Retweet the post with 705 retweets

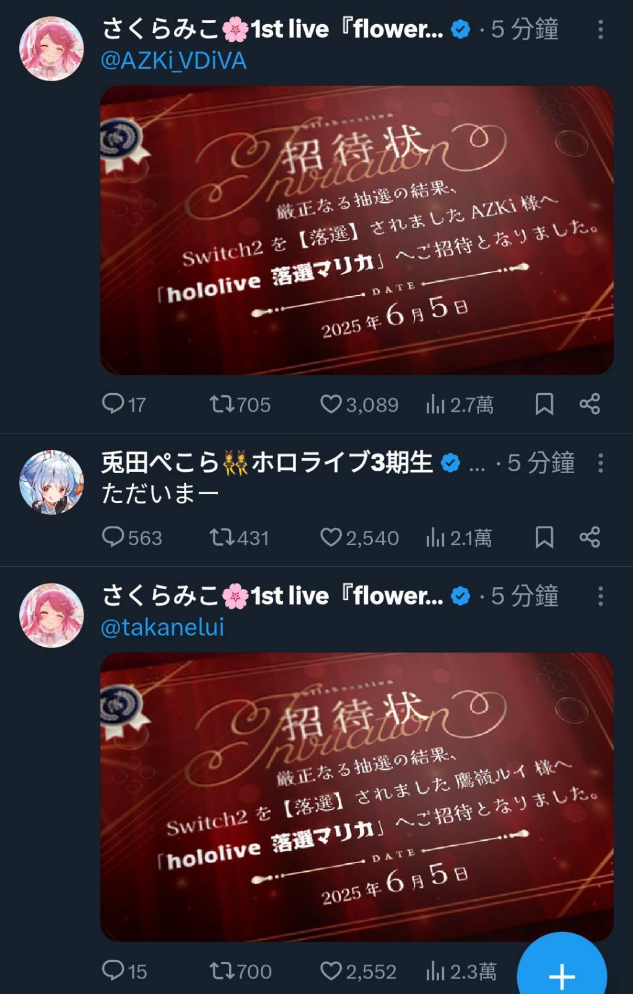click(240, 404)
